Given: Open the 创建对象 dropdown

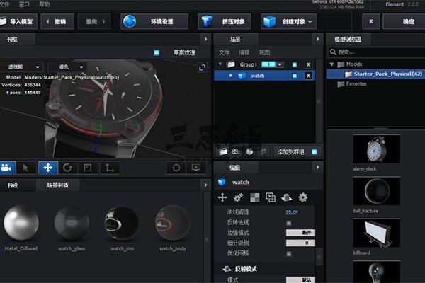Looking at the screenshot, I should (x=288, y=22).
